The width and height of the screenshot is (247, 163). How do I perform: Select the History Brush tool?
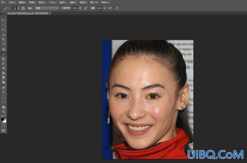point(4,64)
